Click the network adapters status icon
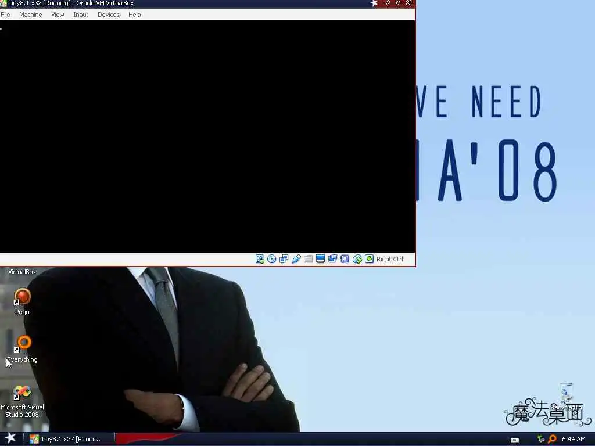The width and height of the screenshot is (595, 446). point(284,259)
